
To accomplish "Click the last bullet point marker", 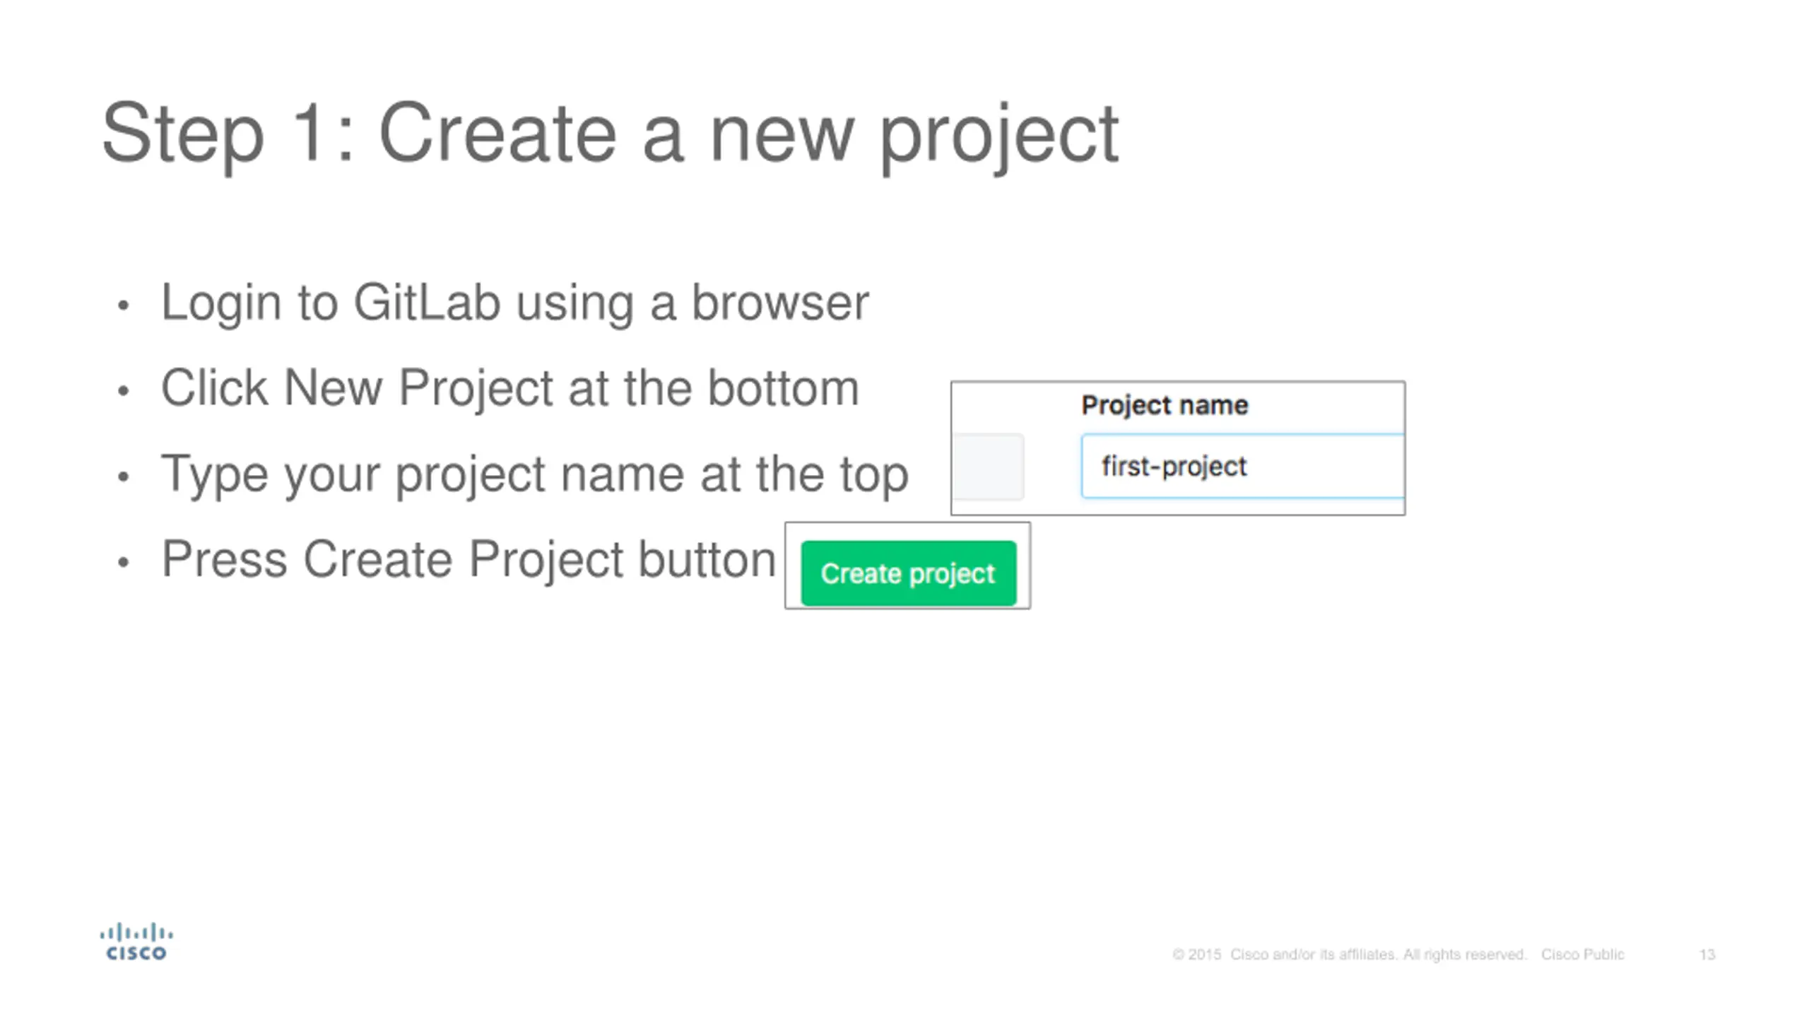I will click(x=124, y=563).
